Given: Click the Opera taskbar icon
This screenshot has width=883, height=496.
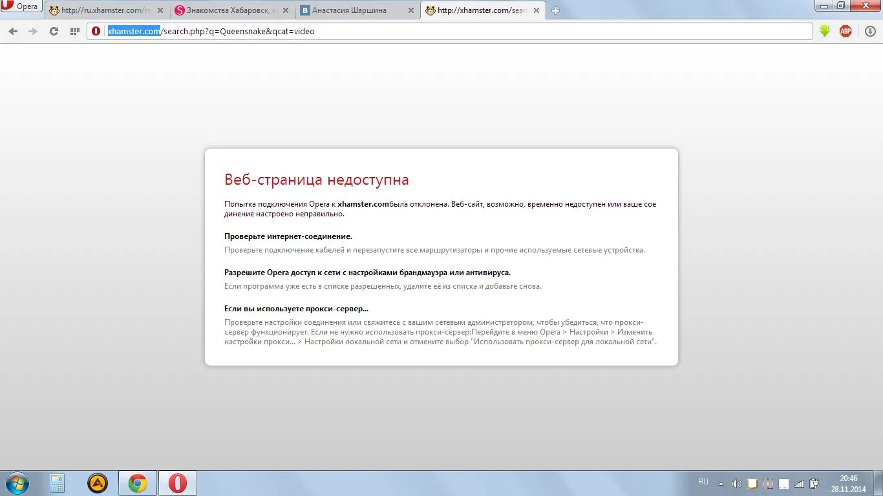Looking at the screenshot, I should [178, 483].
